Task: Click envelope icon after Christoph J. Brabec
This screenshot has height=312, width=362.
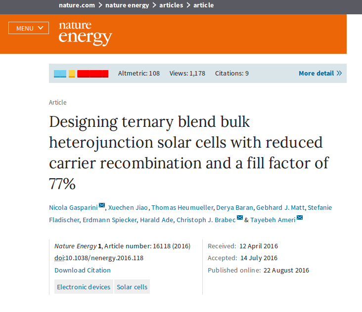Action: coord(240,218)
